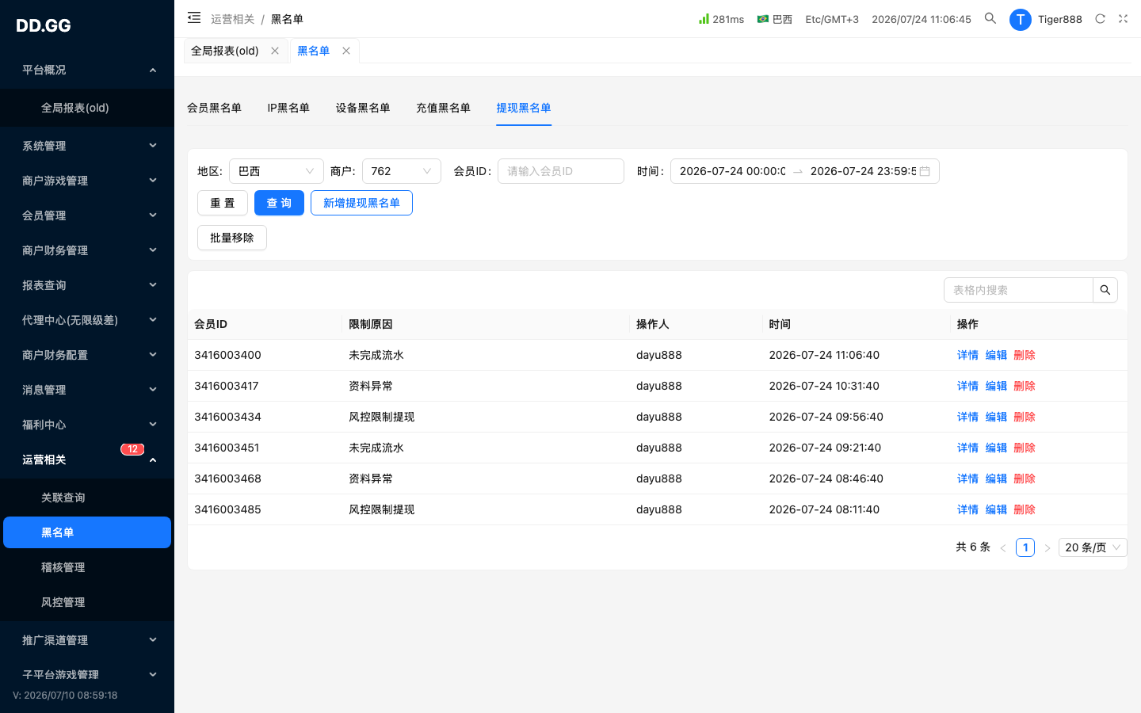Expand the 会员管理 menu

[87, 215]
